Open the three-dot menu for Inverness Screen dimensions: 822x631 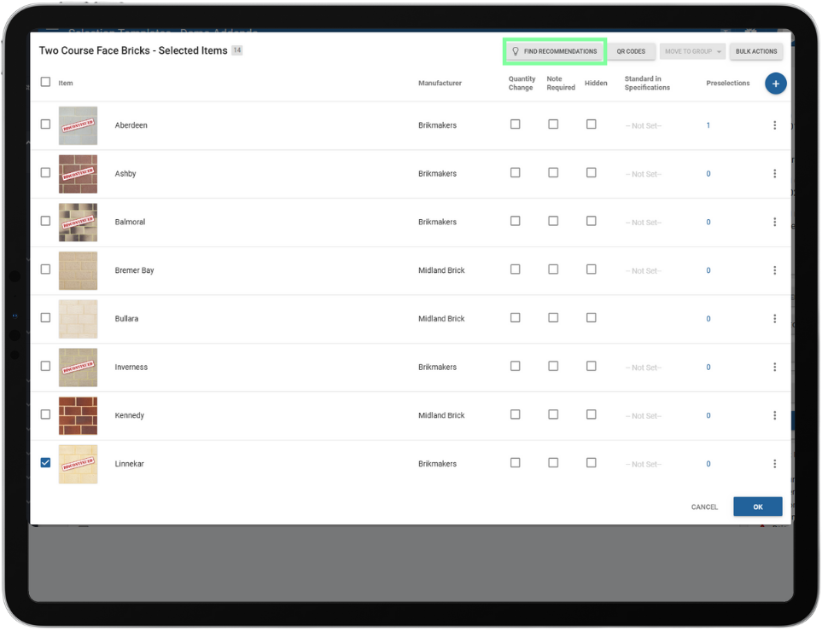pos(774,368)
